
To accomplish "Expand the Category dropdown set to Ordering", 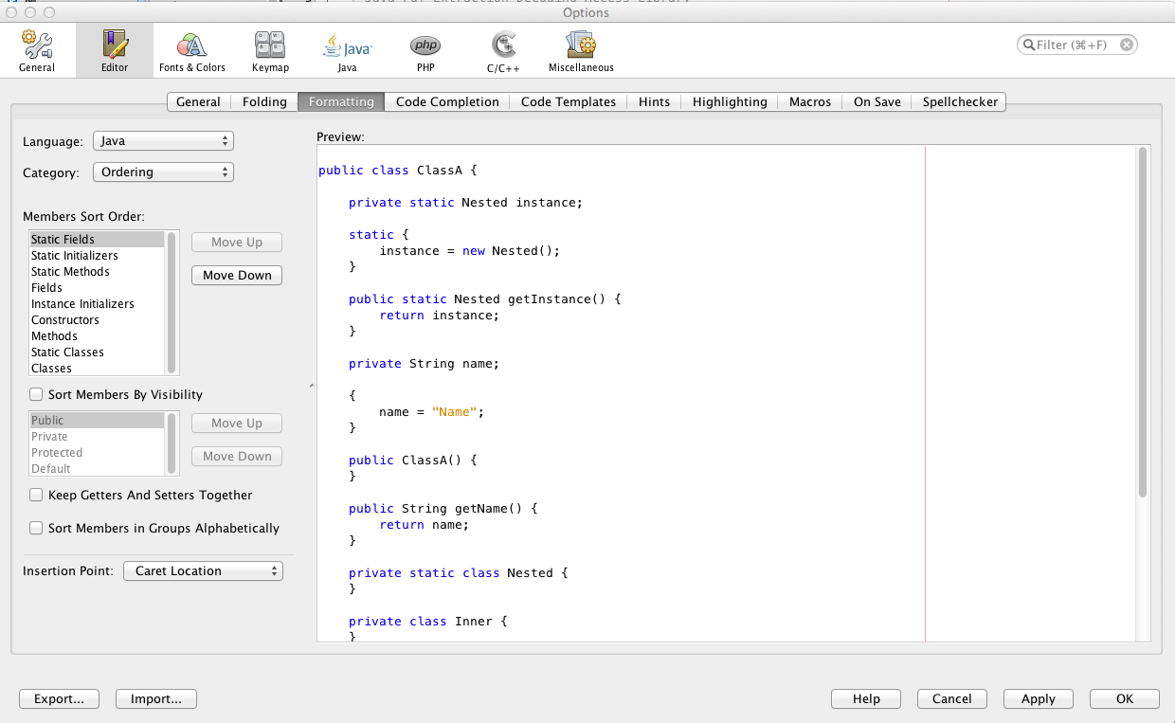I will pyautogui.click(x=163, y=172).
